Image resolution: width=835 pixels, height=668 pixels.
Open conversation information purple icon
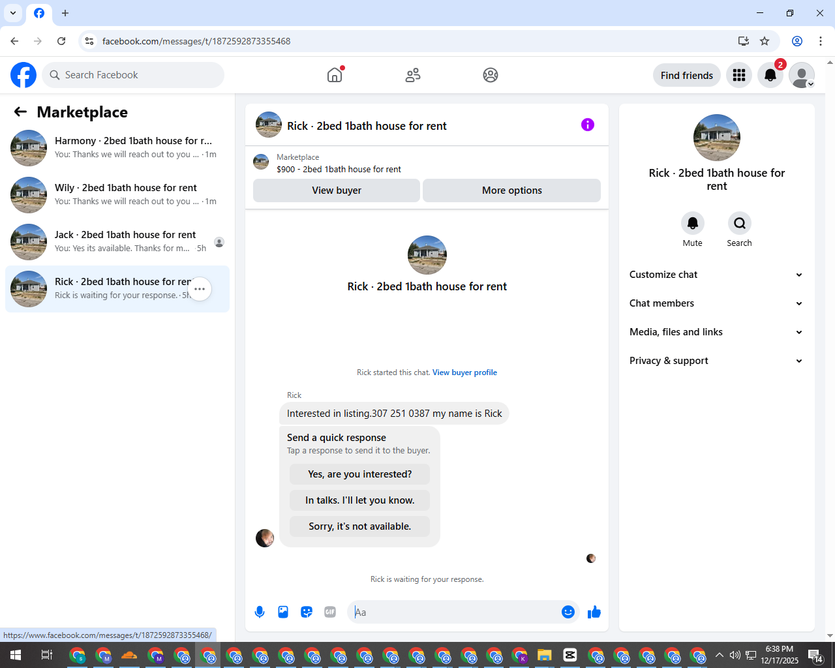click(588, 125)
